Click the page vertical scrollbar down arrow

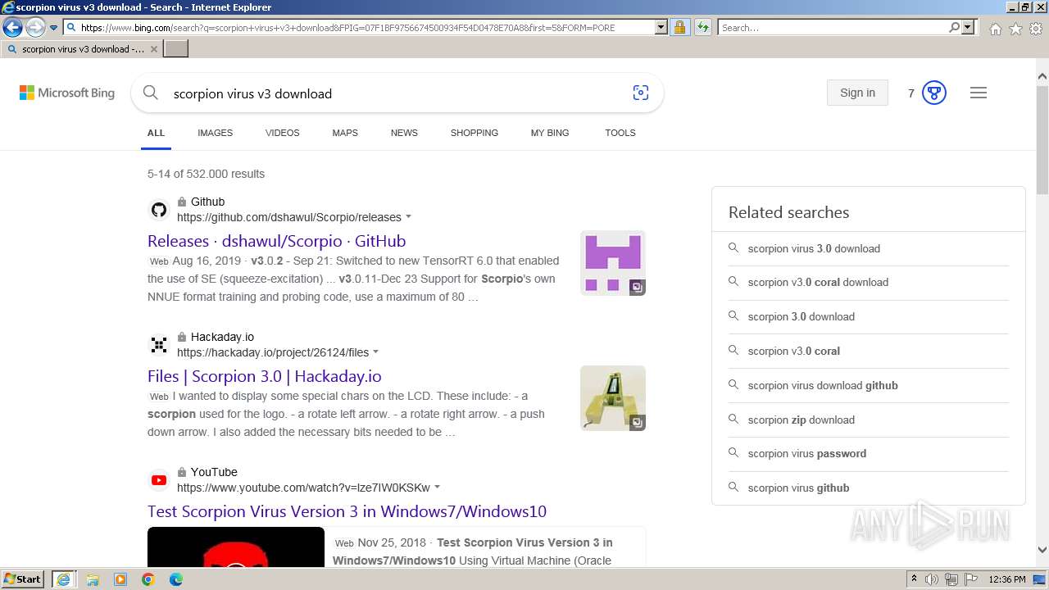tap(1042, 551)
